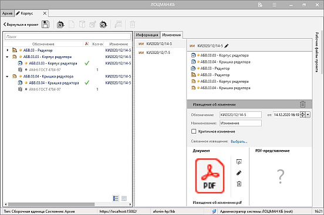Click the https://localhost:15082/ status entry
The width and height of the screenshot is (324, 215).
119,211
